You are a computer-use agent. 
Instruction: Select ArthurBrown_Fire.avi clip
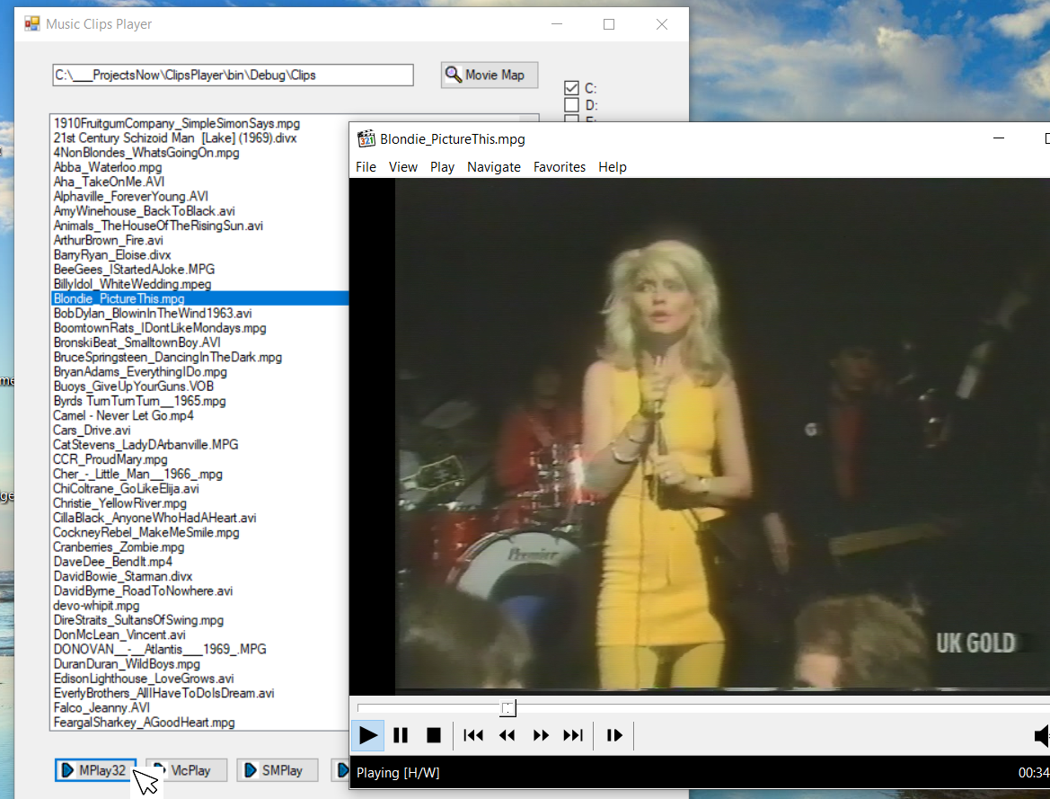click(x=109, y=241)
